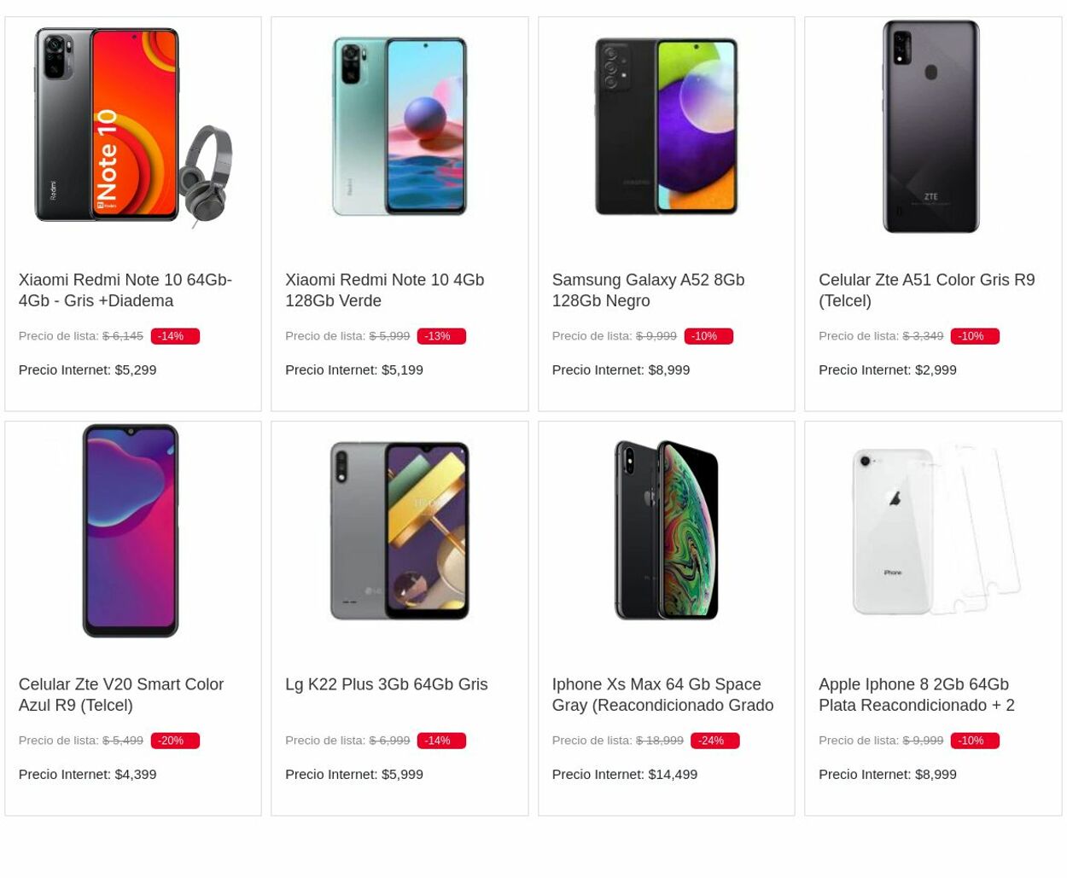
Task: Open the Xiaomi Redmi Note 10 64Gb product link
Action: 125,290
